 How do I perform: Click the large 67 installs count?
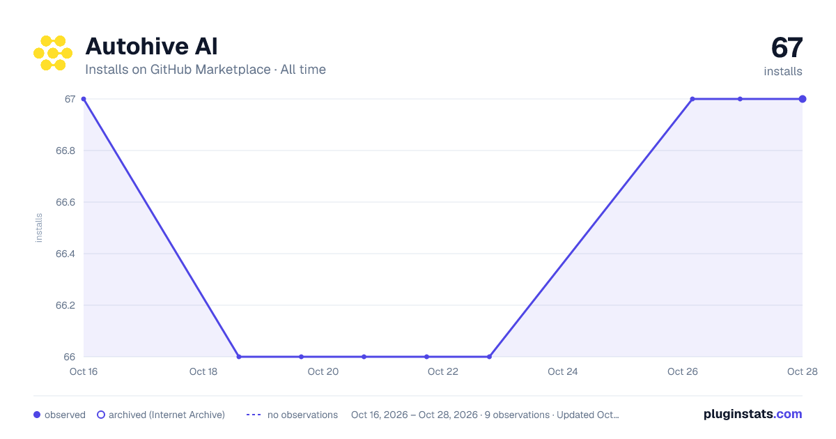point(787,48)
